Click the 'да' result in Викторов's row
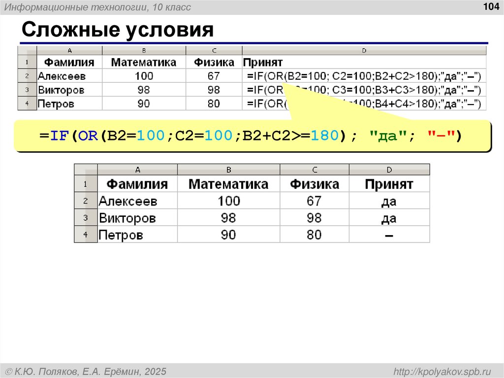Screen dimensions: 504x378 point(389,217)
